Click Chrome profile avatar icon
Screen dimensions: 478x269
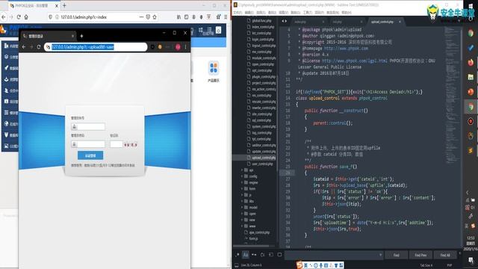click(x=178, y=46)
